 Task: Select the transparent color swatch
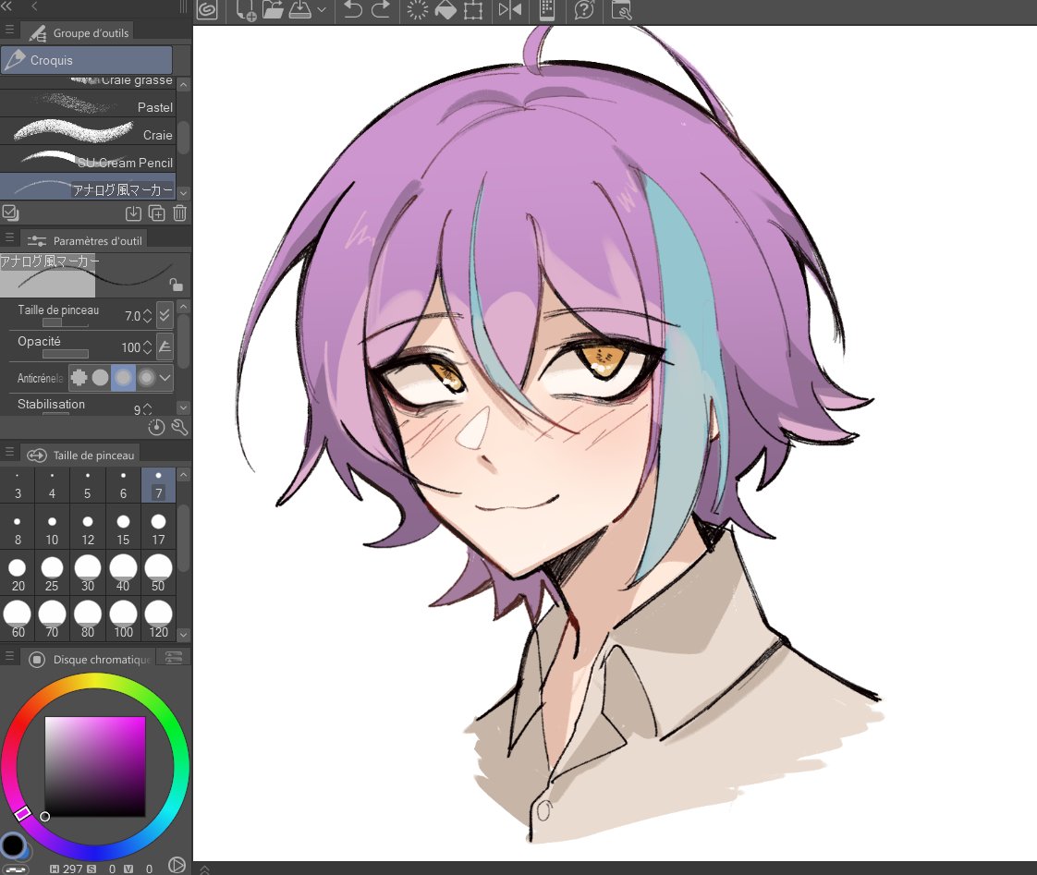coord(16,869)
